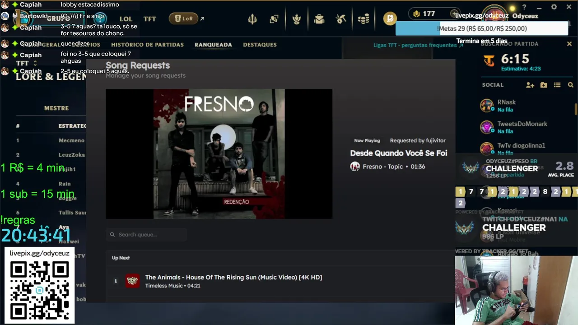Click the Odyceuz summoner name

point(525,16)
